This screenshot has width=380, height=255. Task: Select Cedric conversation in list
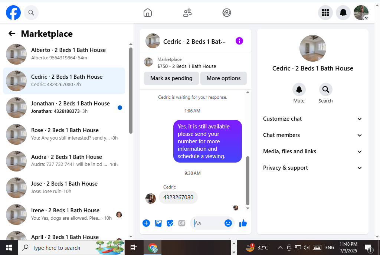64,81
